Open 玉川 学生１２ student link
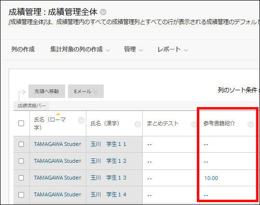The width and height of the screenshot is (260, 205). 108,161
